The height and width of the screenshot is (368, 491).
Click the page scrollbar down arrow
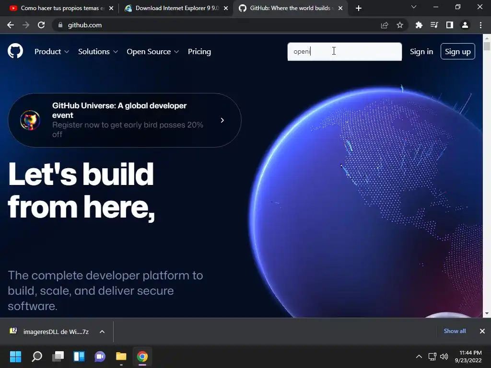(487, 313)
